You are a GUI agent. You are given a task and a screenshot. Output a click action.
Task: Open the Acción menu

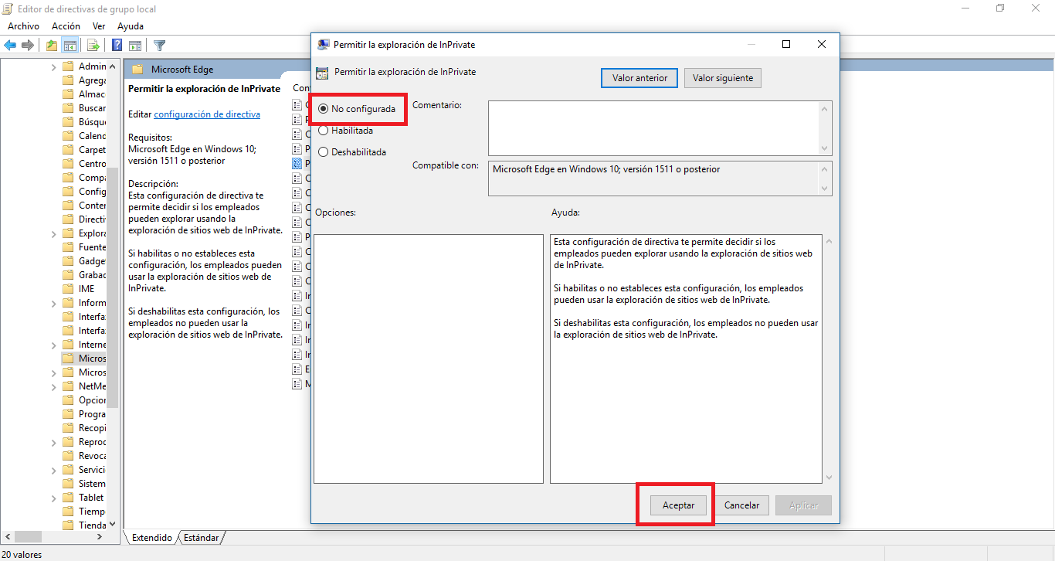[x=66, y=26]
